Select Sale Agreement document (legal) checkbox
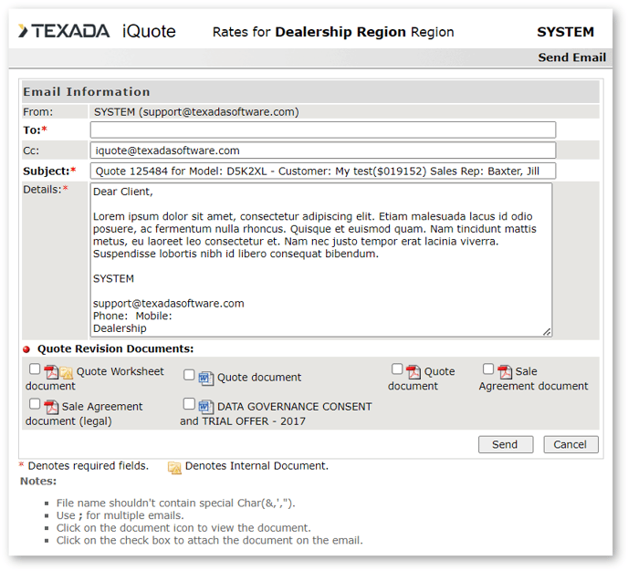Screen dimensions: 628x571 tap(35, 404)
